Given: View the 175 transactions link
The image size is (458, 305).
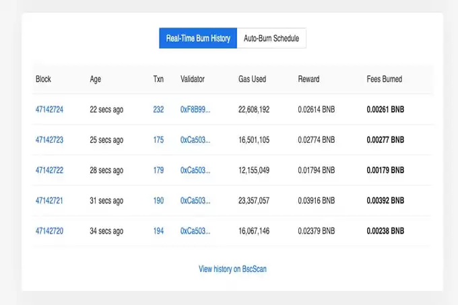Looking at the screenshot, I should 158,140.
